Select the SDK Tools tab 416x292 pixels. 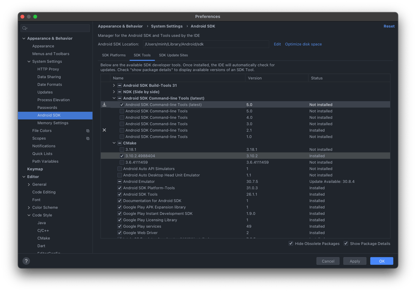[142, 55]
